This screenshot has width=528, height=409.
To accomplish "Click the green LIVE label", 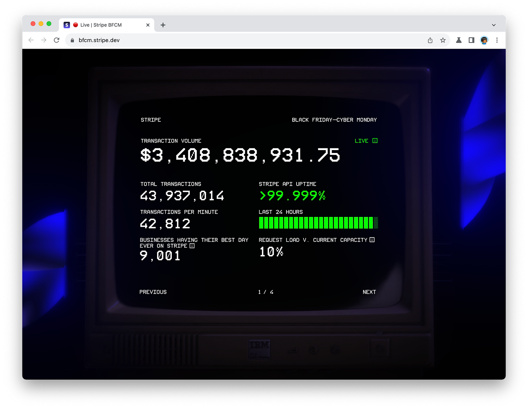I will (362, 141).
